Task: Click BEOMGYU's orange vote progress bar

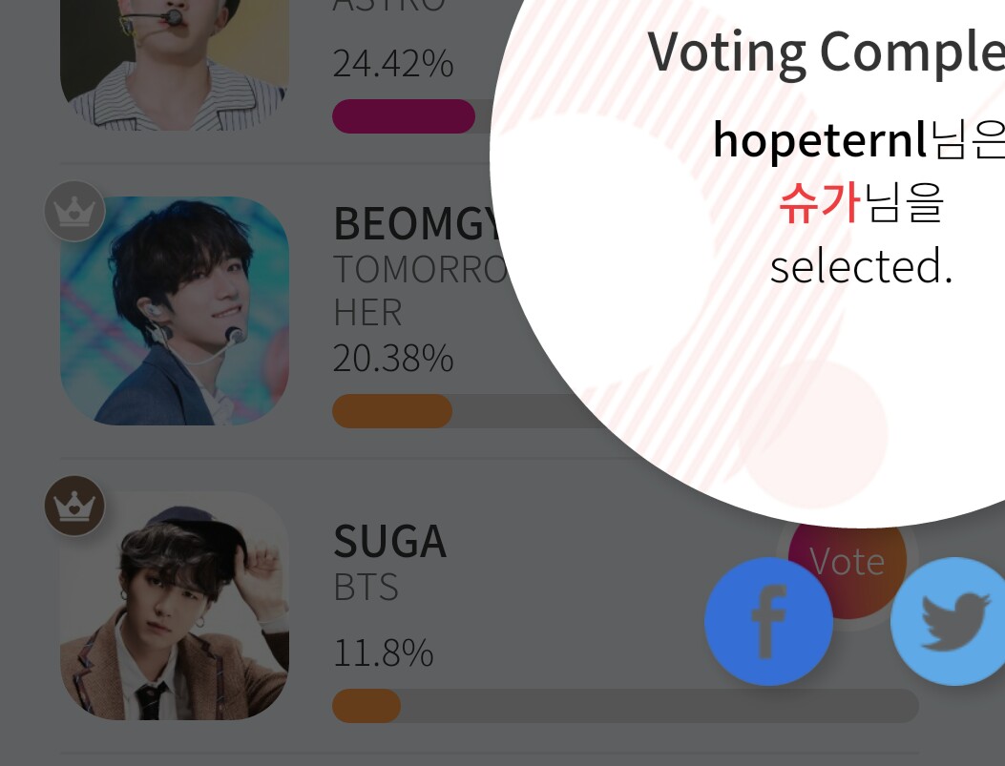Action: point(392,411)
